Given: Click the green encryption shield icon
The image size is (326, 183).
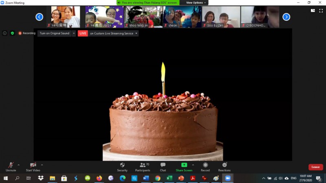Looking at the screenshot, I should [12, 33].
